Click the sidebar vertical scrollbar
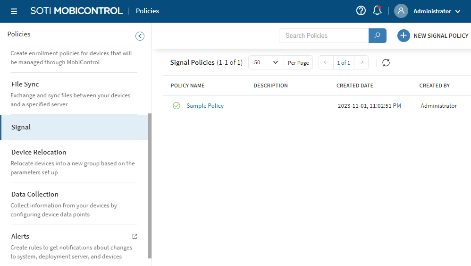The image size is (471, 266). pos(150,186)
